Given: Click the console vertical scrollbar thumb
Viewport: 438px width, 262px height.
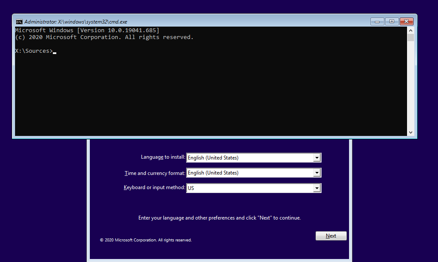Looking at the screenshot, I should 410,38.
